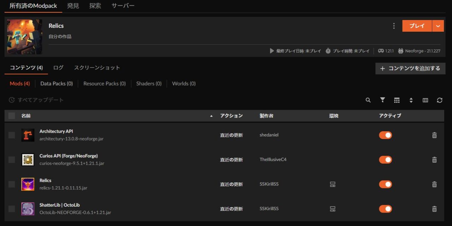
Task: Select all mods with the header checkbox
Action: click(11, 115)
